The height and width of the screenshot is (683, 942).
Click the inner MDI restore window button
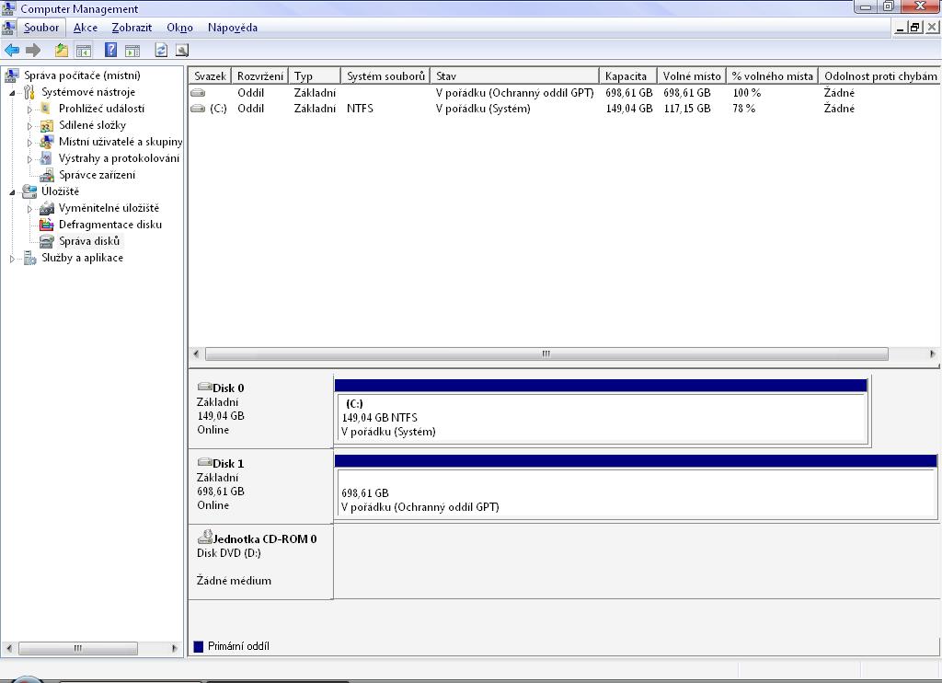pyautogui.click(x=915, y=27)
